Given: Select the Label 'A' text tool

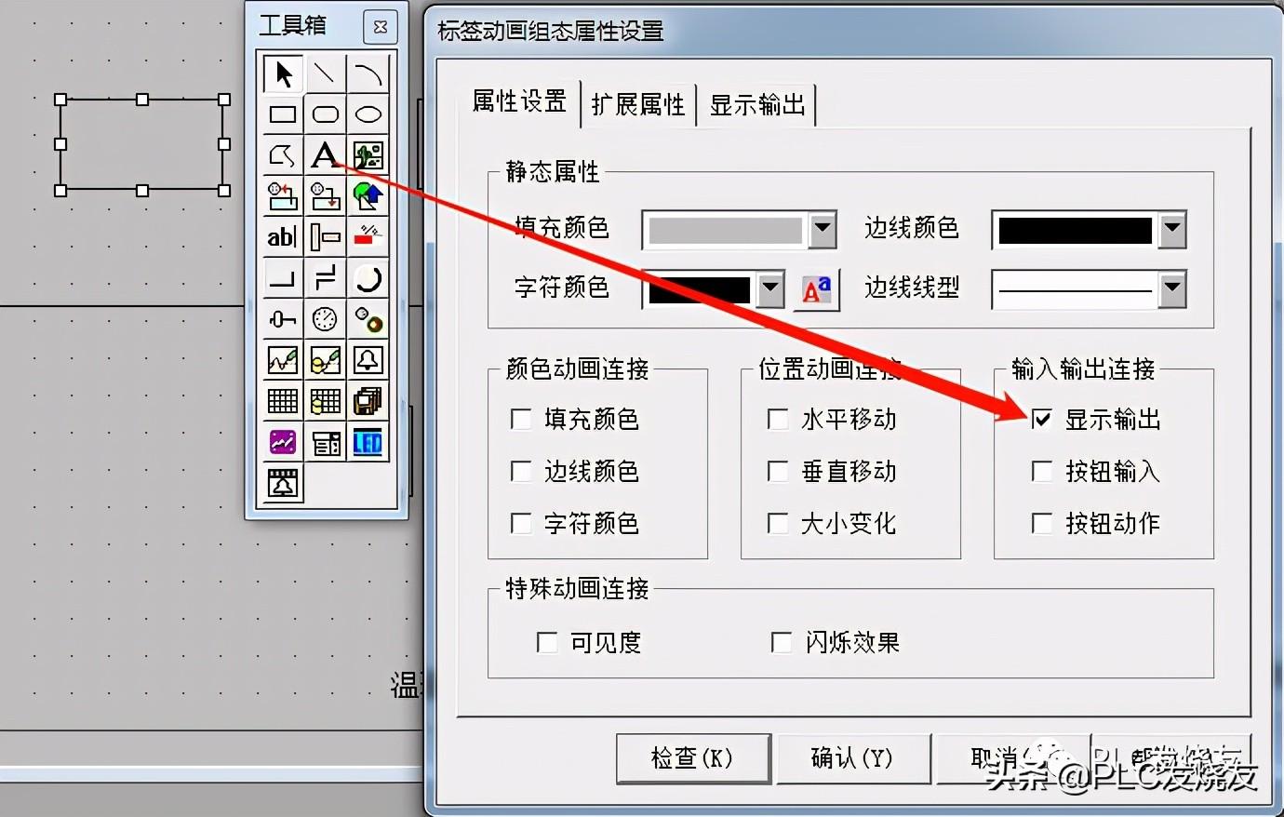Looking at the screenshot, I should pos(325,154).
